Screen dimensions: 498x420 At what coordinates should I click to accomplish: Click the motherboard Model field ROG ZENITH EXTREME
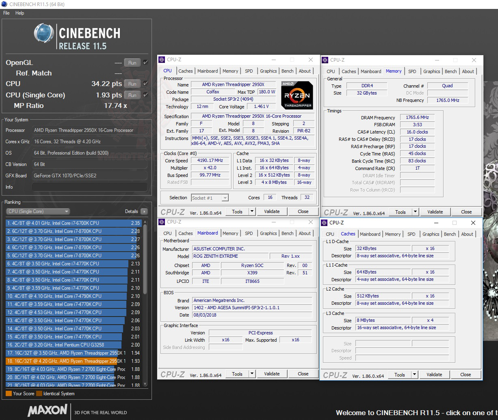(x=230, y=256)
